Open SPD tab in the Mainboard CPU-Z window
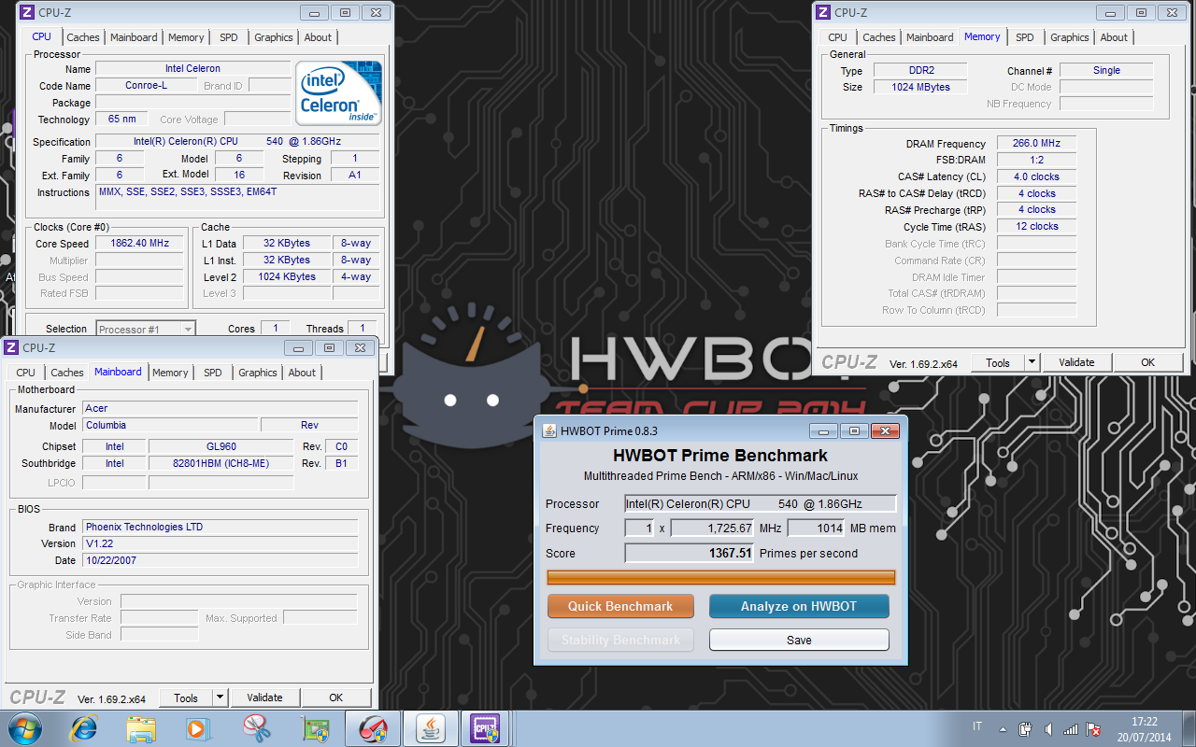Viewport: 1196px width, 747px height. coord(213,373)
